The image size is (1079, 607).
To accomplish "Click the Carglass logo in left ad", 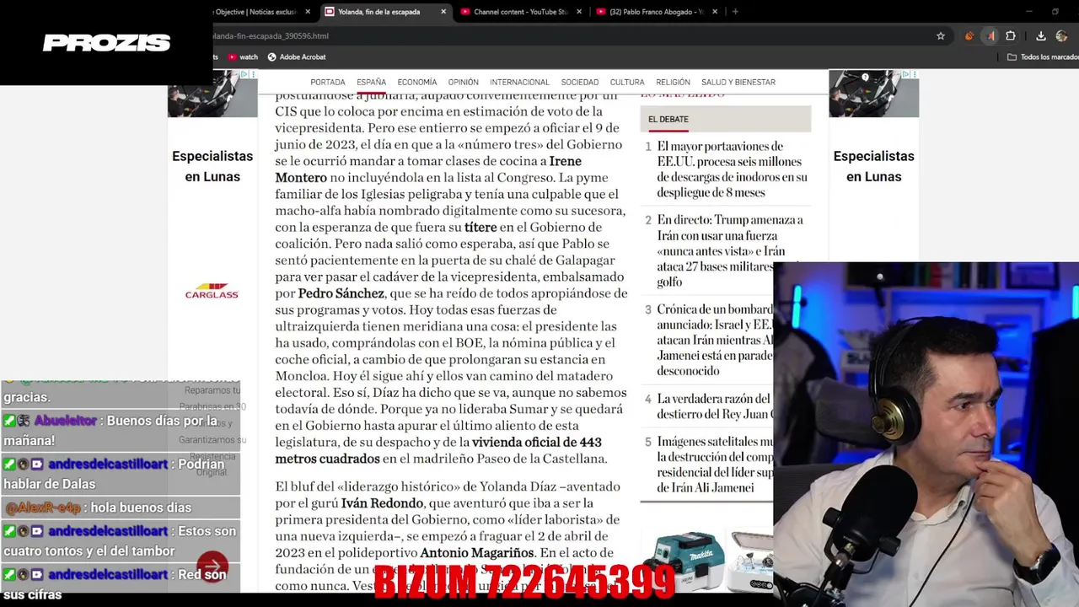I will coord(212,291).
